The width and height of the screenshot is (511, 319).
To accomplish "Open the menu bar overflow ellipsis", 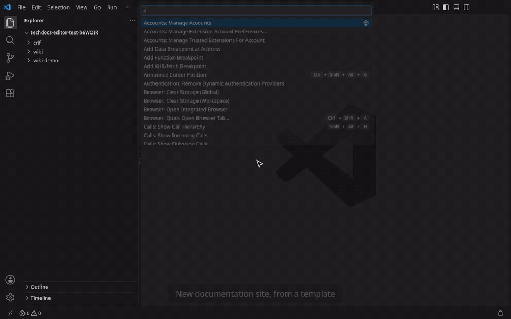I will 127,7.
